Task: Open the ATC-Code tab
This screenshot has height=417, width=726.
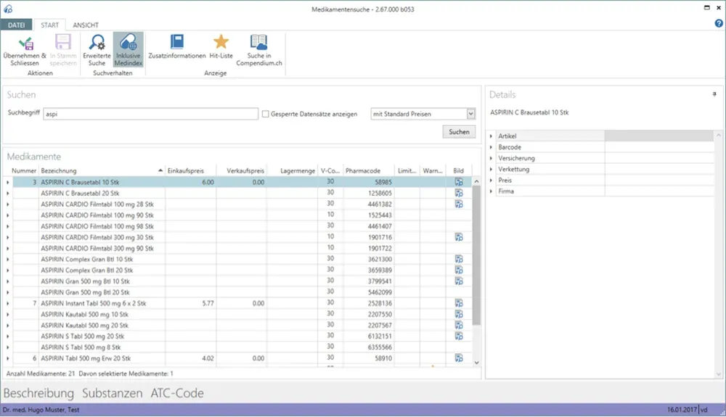Action: tap(177, 393)
